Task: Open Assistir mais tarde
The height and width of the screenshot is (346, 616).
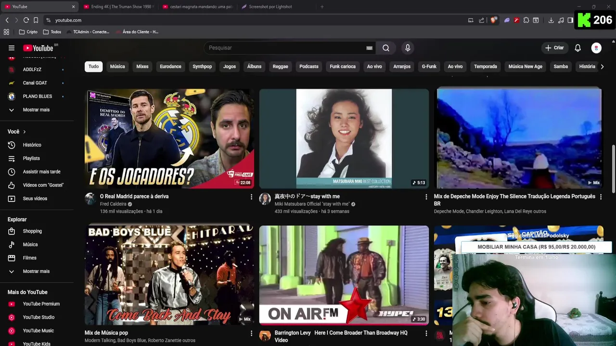Action: point(37,172)
